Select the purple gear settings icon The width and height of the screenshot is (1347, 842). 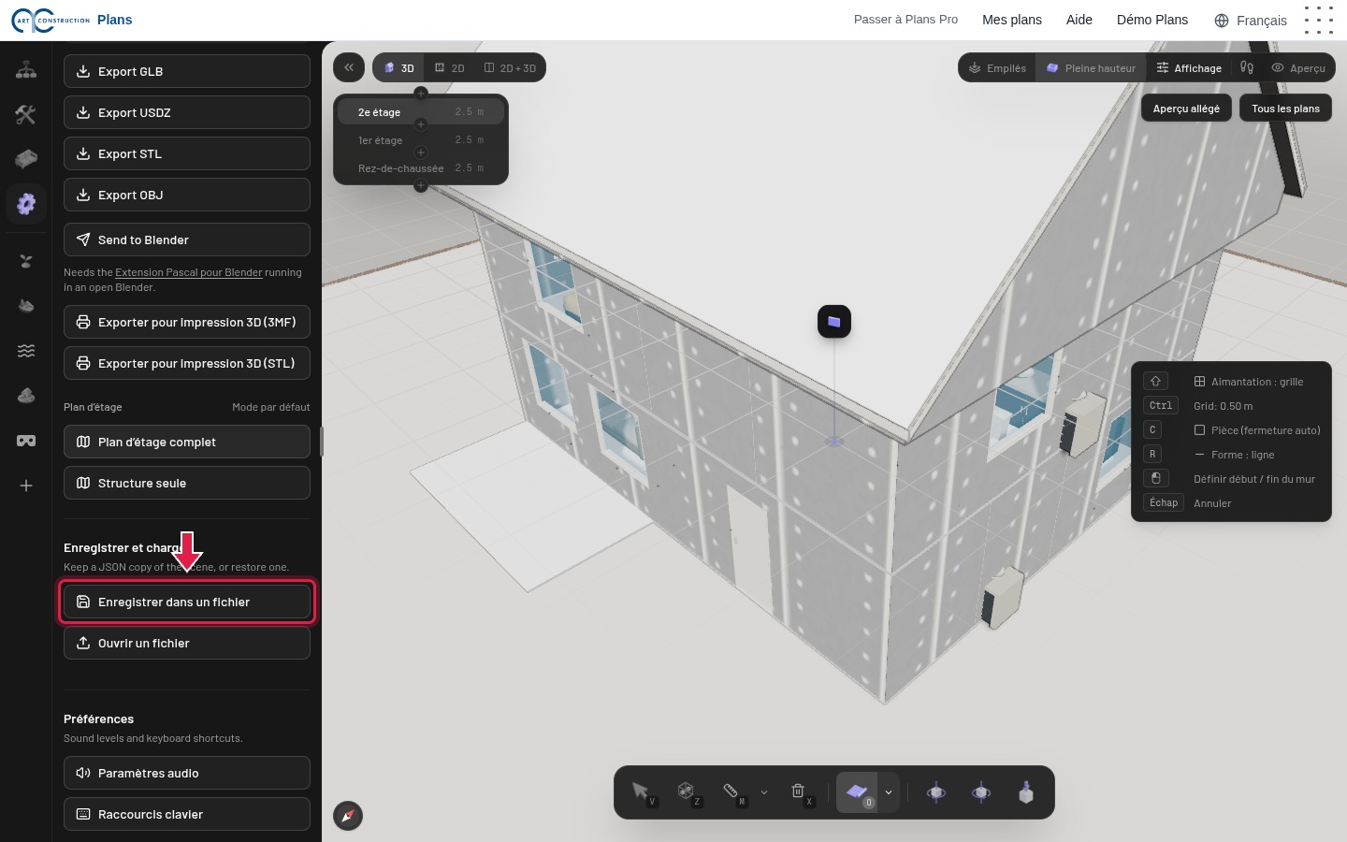26,203
